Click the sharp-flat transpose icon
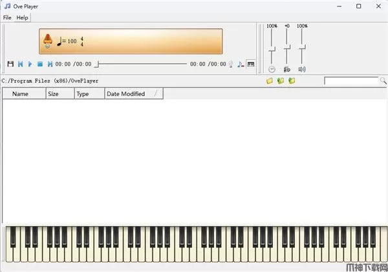Screen dimensions: 388x272 286,70
